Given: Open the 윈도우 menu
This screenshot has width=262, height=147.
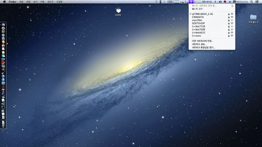Looking at the screenshot, I should pyautogui.click(x=51, y=2).
